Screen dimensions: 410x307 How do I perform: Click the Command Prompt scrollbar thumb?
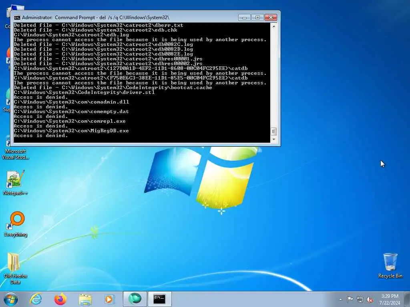pyautogui.click(x=274, y=131)
